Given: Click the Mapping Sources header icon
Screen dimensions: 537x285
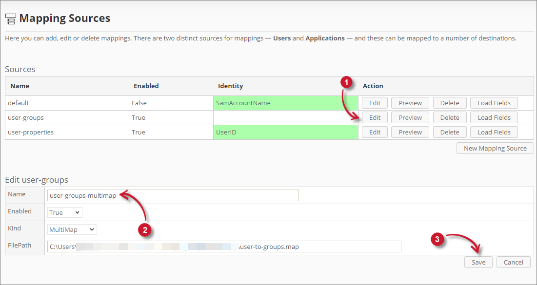Looking at the screenshot, I should [x=10, y=19].
